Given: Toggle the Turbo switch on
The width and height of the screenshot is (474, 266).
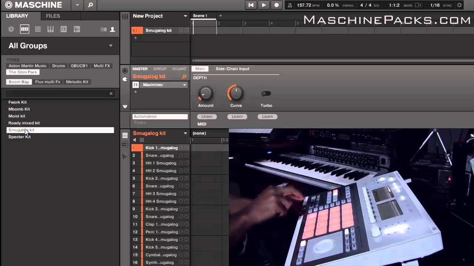Looking at the screenshot, I should pyautogui.click(x=266, y=93).
